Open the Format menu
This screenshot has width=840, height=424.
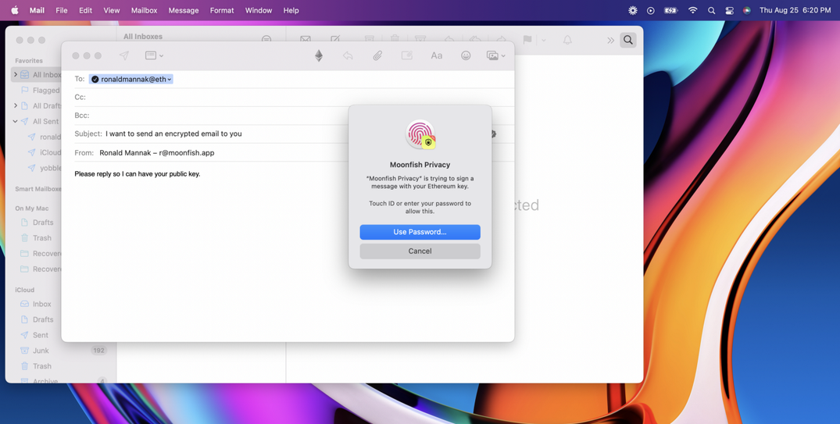222,10
